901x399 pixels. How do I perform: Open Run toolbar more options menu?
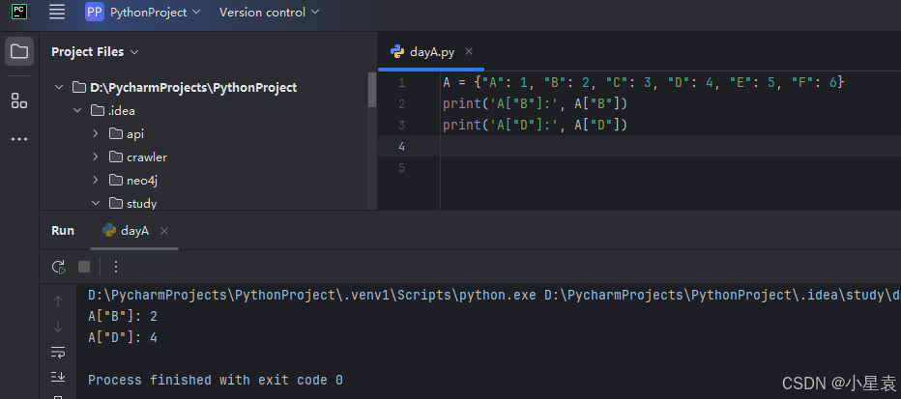coord(116,267)
